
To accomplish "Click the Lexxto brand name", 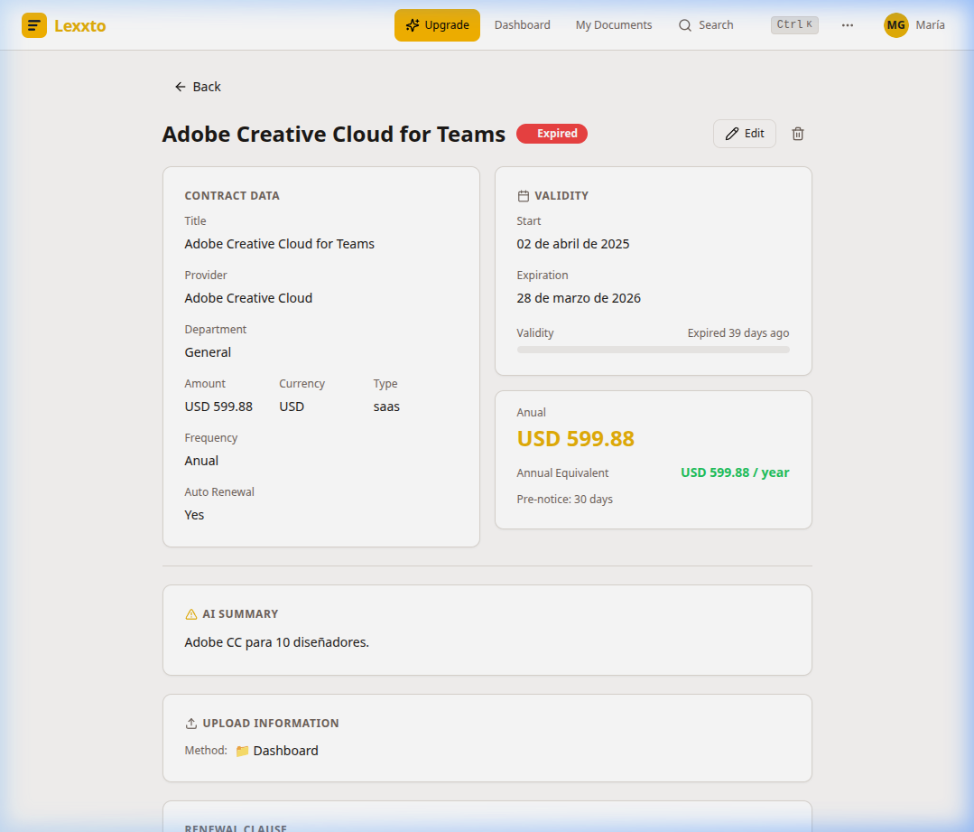I will 80,25.
